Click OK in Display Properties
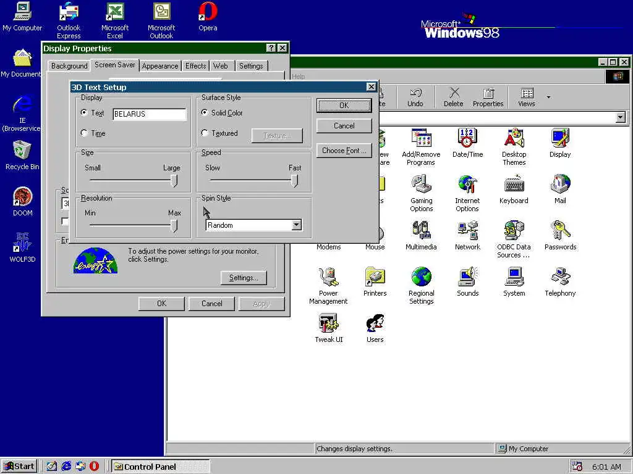Viewport: 633px width, 474px height. (x=161, y=304)
